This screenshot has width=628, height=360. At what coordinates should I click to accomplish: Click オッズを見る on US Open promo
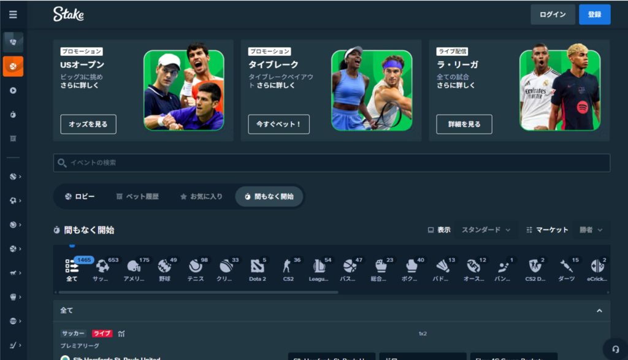(88, 124)
